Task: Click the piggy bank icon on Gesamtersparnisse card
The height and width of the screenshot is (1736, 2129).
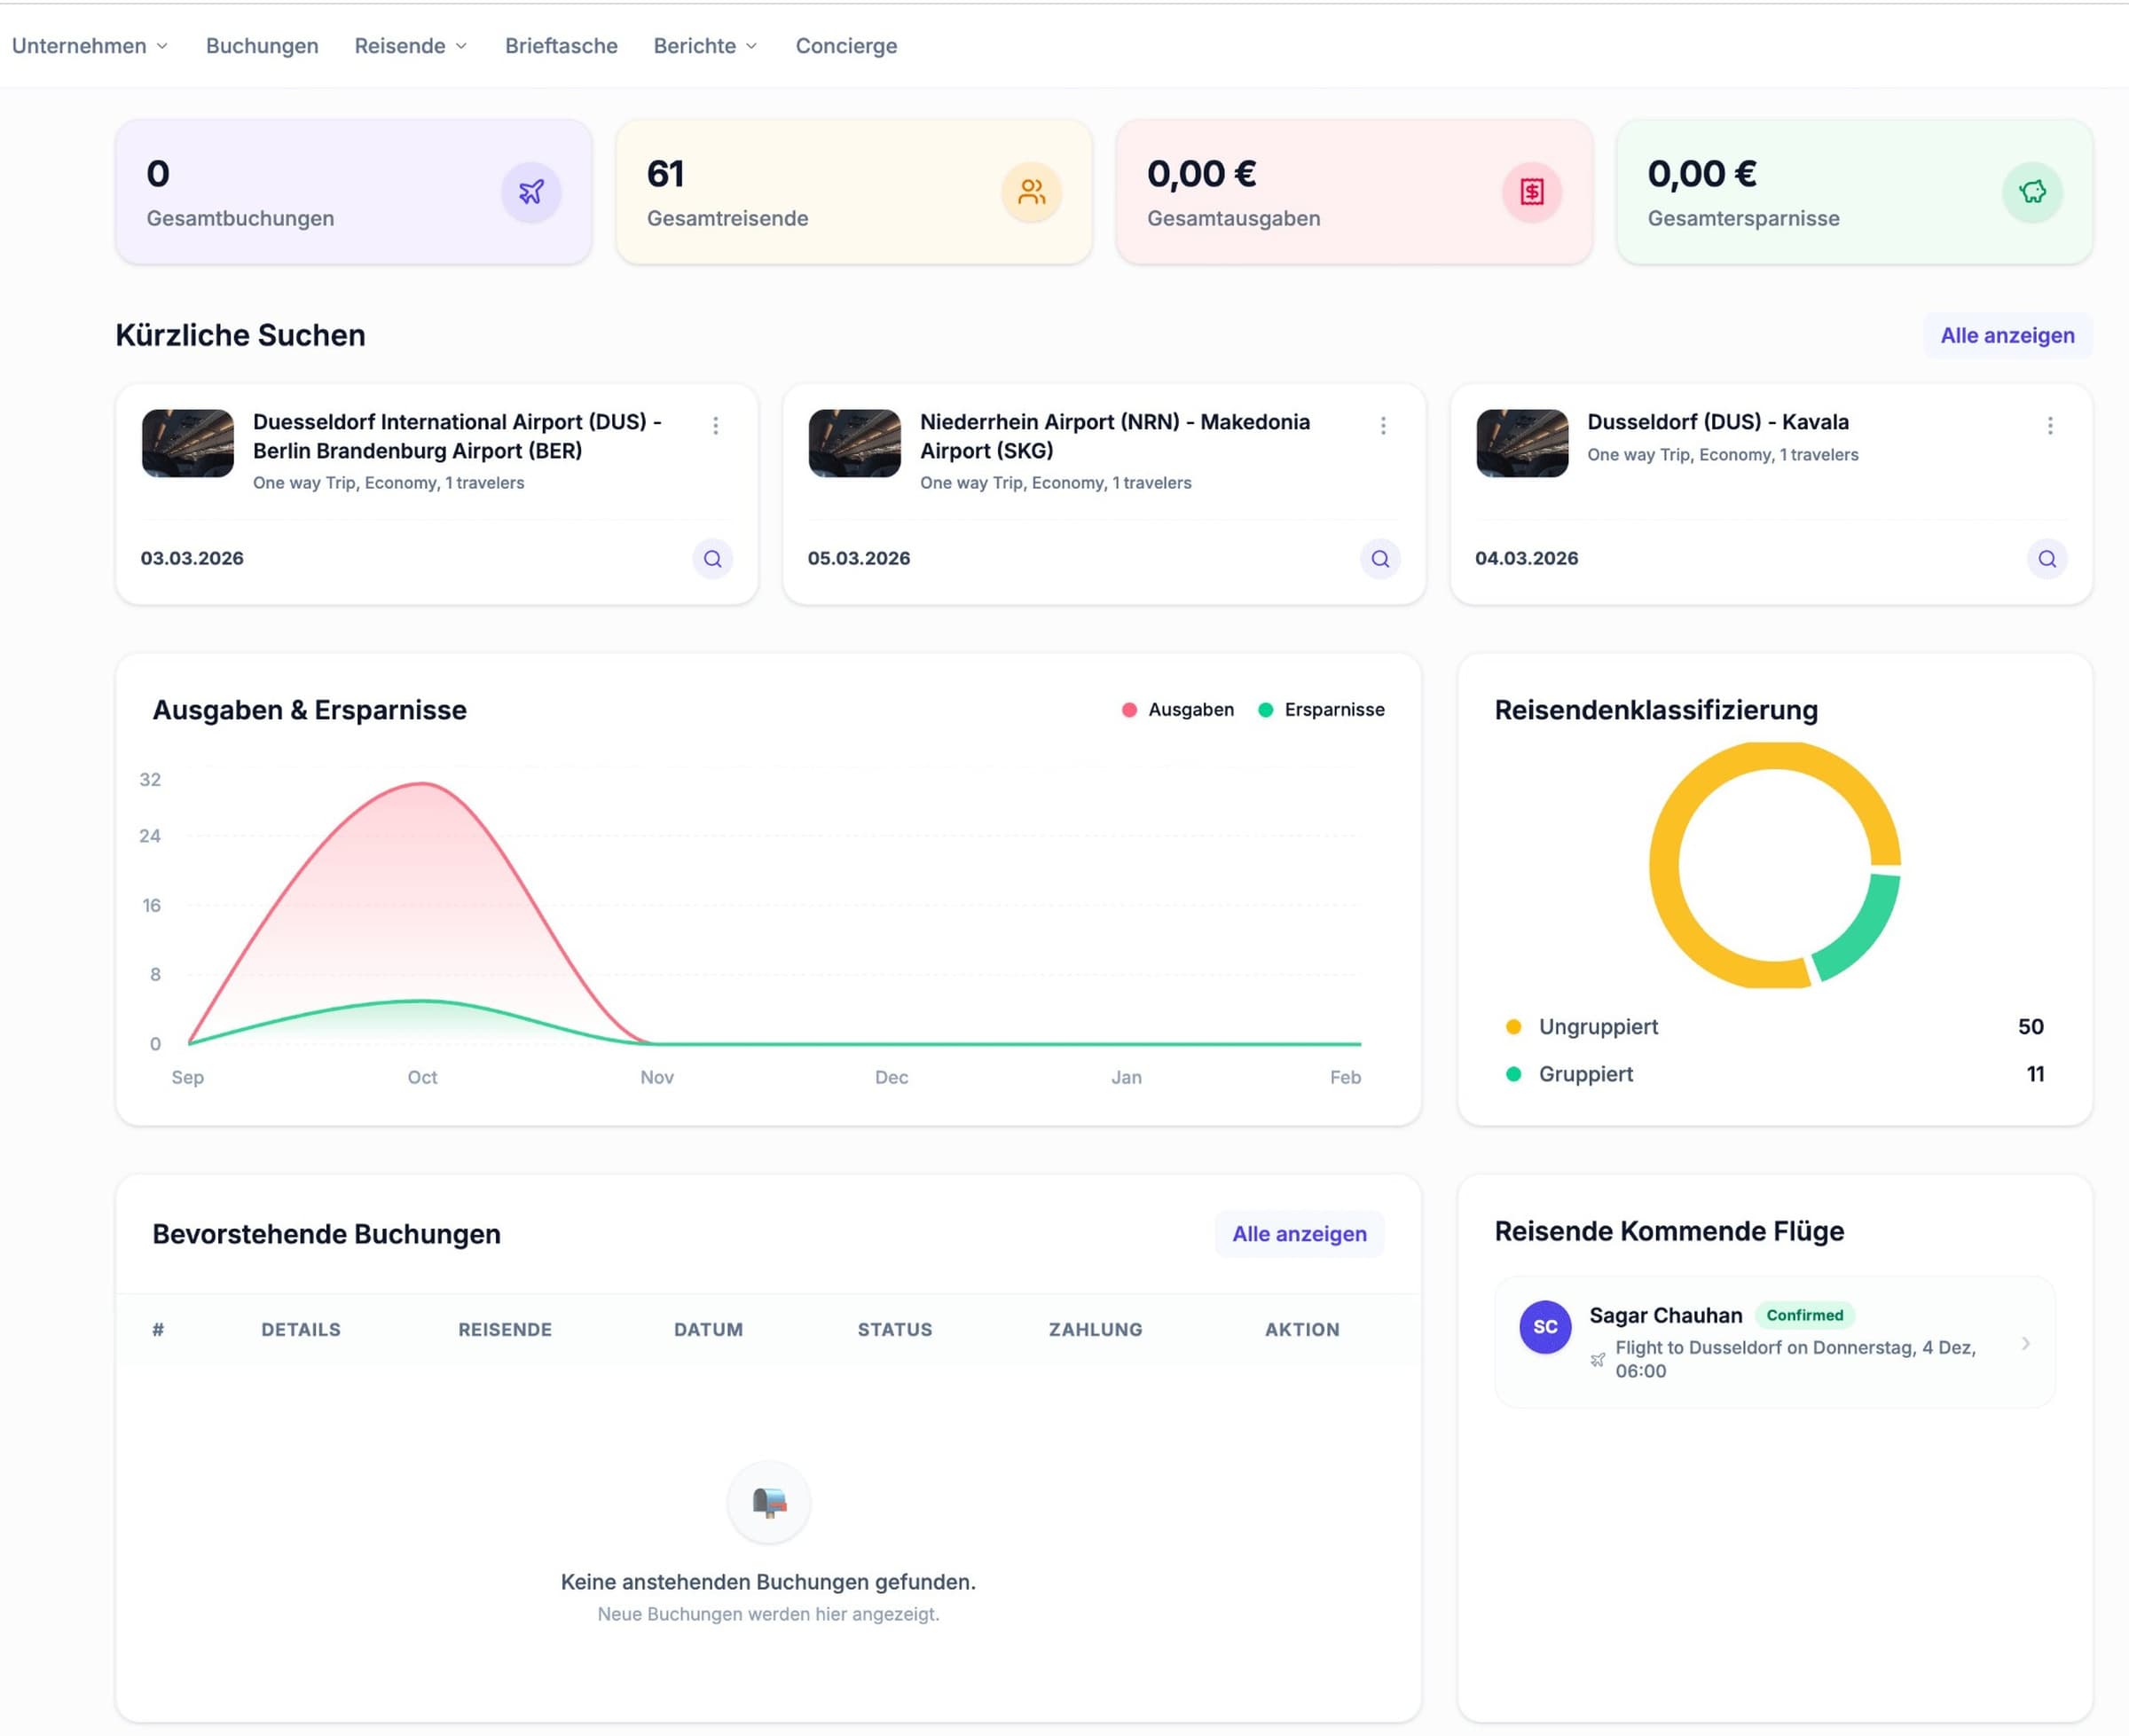Action: 2031,192
